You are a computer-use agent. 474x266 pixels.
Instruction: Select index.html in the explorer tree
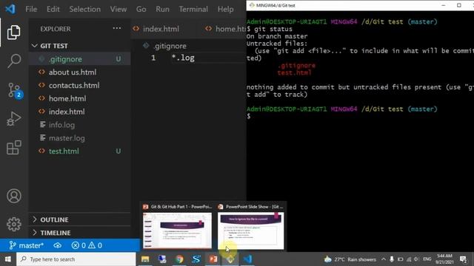80,112
